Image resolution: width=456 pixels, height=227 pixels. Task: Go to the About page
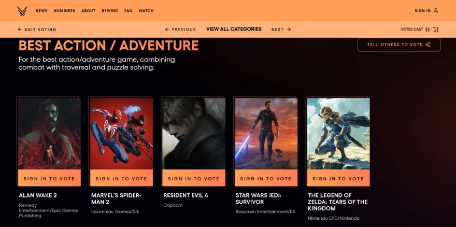[x=89, y=11]
